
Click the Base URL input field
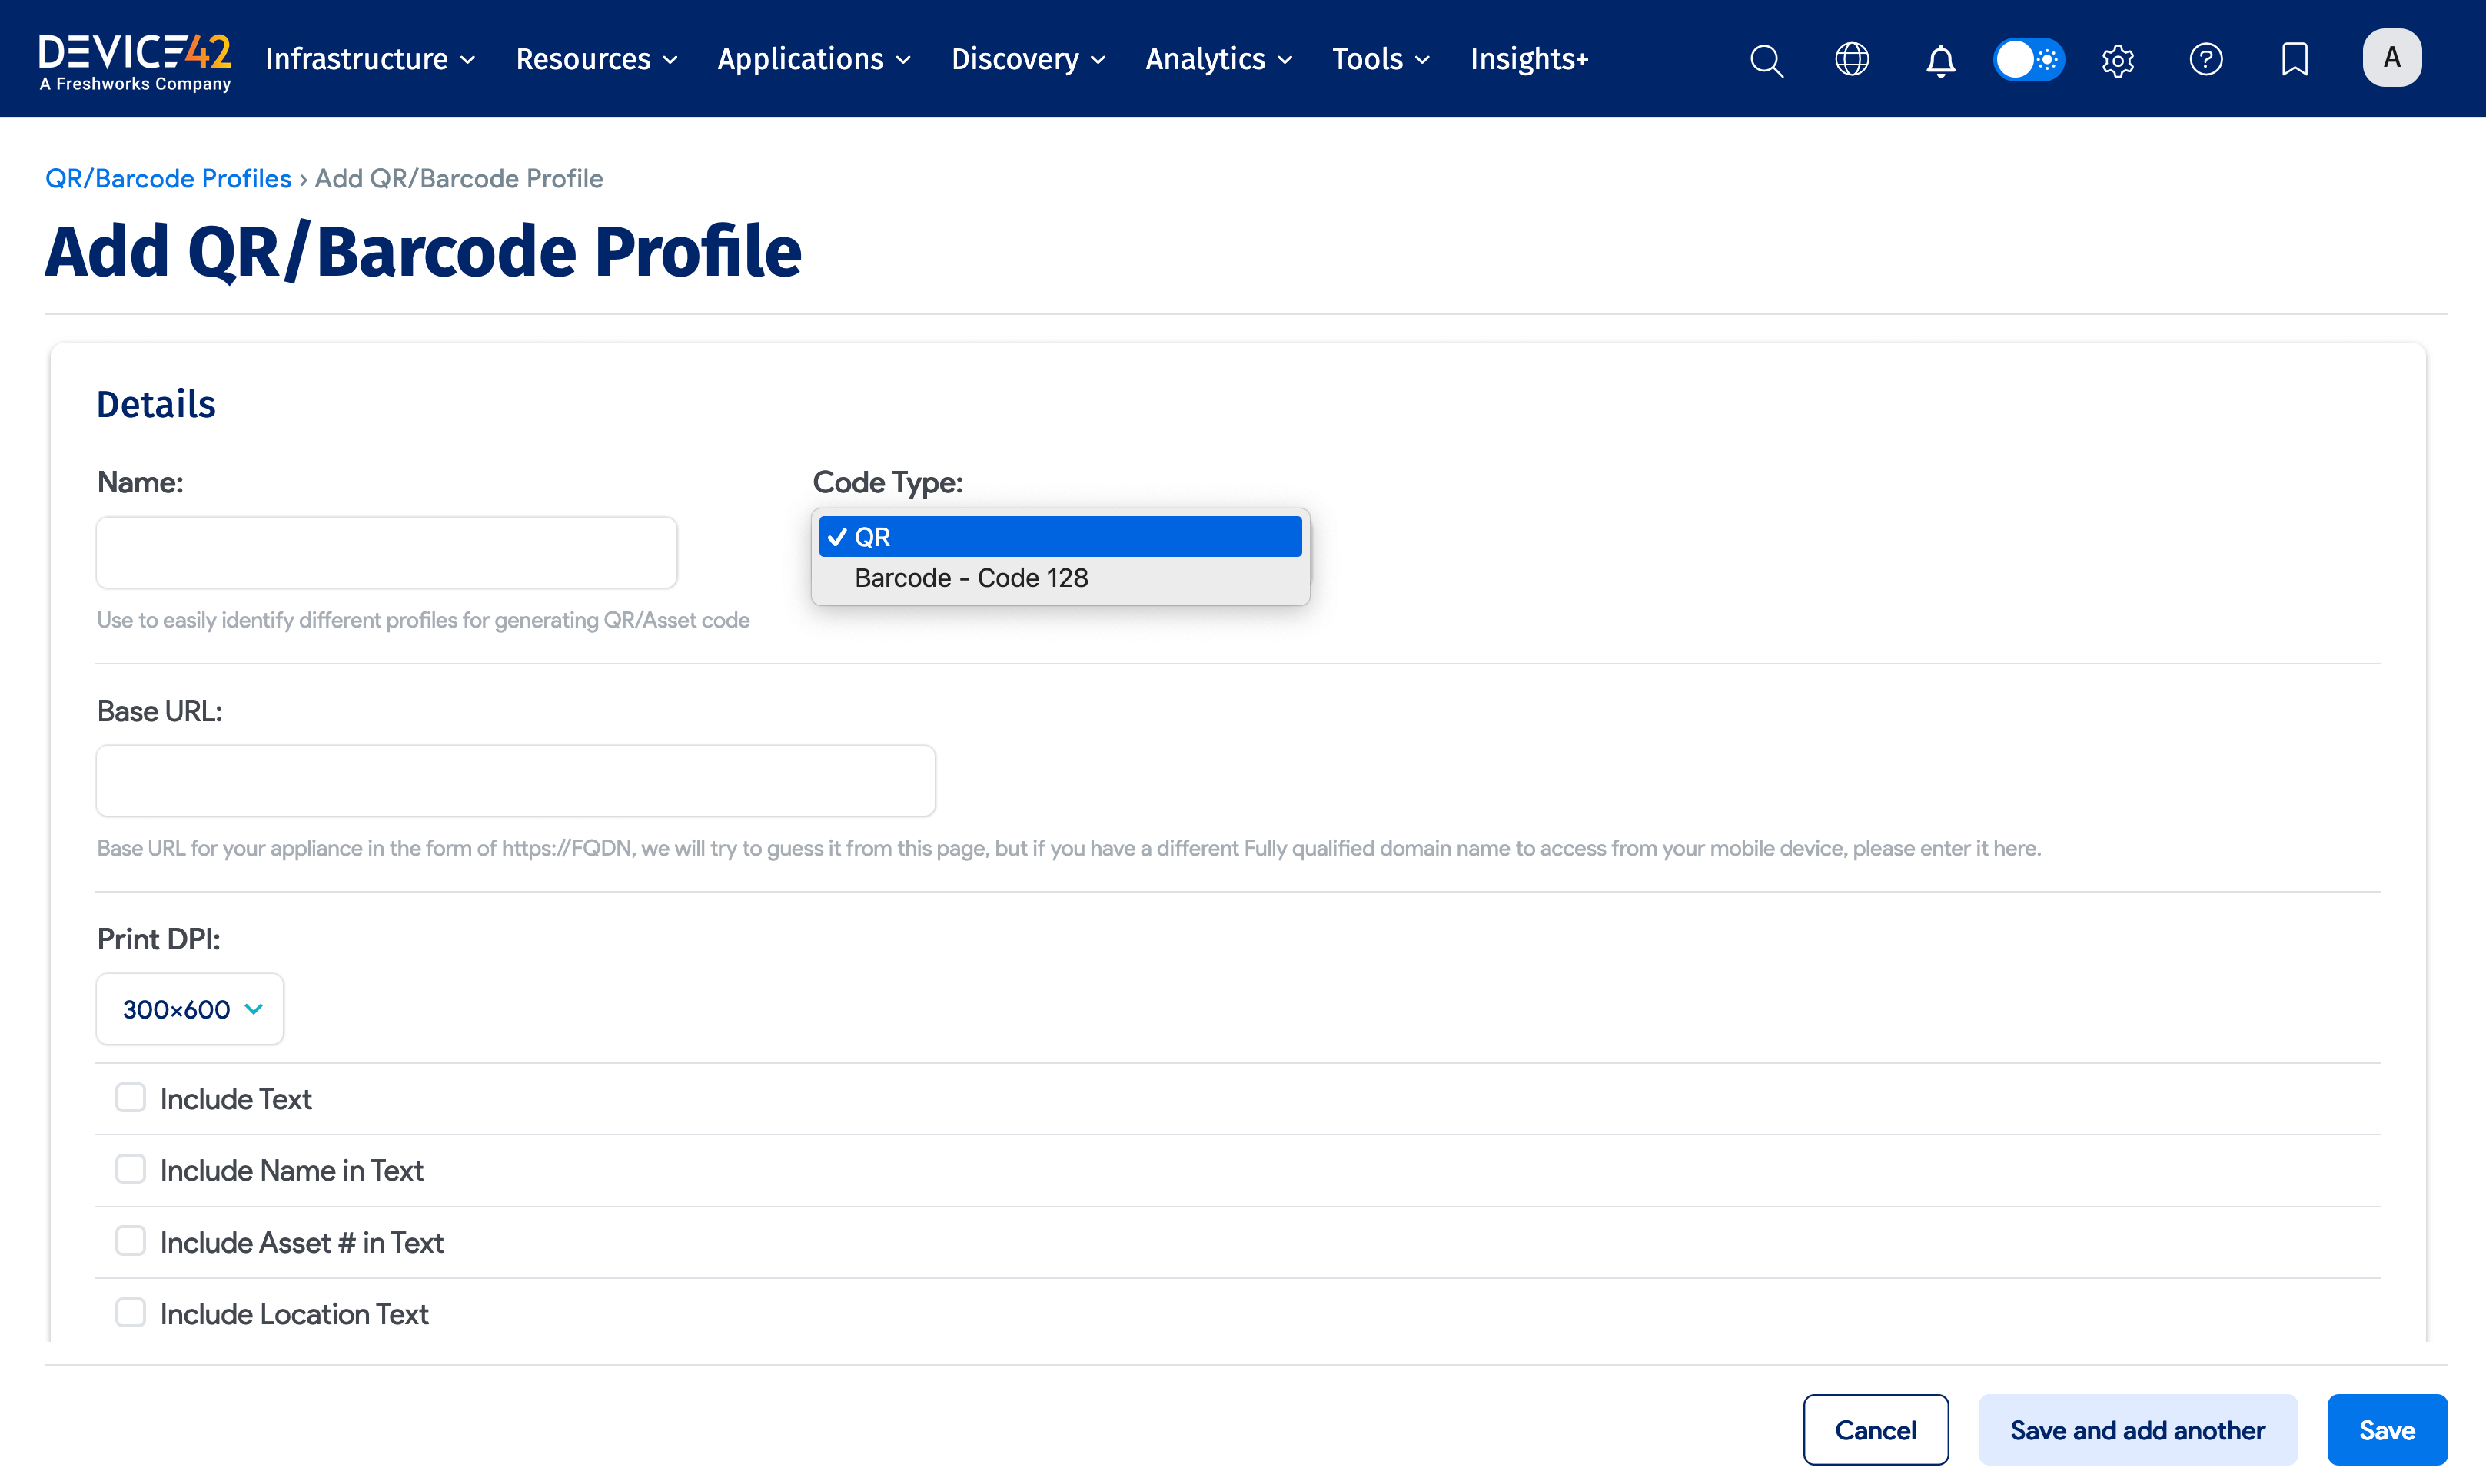(x=515, y=780)
